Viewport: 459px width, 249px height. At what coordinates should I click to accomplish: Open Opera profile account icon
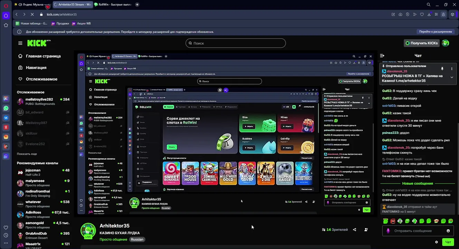point(443,15)
